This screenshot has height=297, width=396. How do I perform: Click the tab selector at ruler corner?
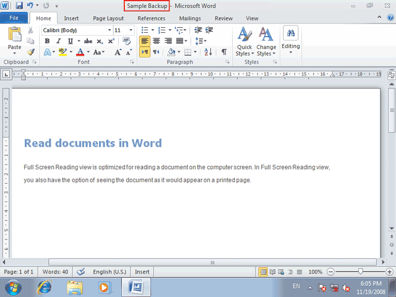6,74
